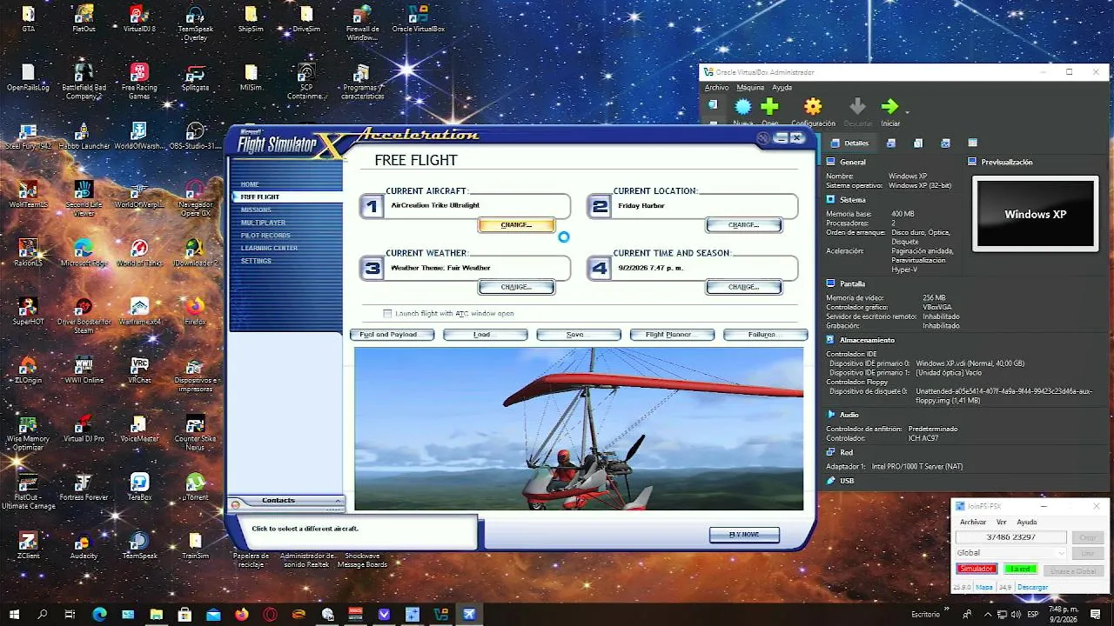Click Descargar link in JoinFS

[1033, 587]
